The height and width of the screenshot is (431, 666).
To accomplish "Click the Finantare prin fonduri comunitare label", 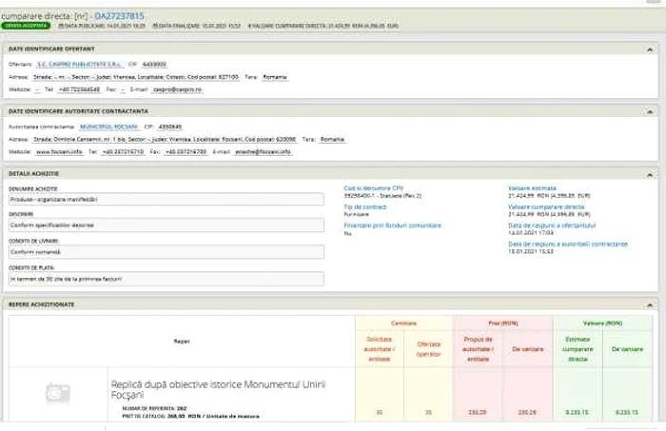I will (x=392, y=225).
